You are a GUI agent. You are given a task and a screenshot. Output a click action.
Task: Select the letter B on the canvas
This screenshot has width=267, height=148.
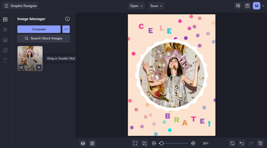tap(167, 116)
